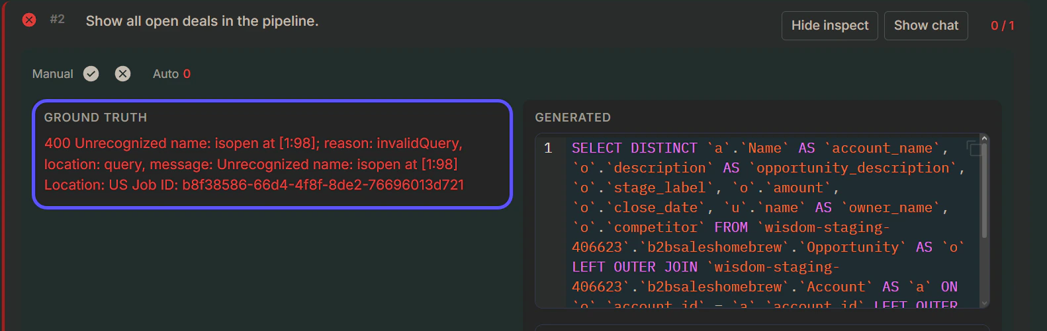Mark manual result as correct with checkmark
Screen dimensions: 1047x331
[91, 74]
